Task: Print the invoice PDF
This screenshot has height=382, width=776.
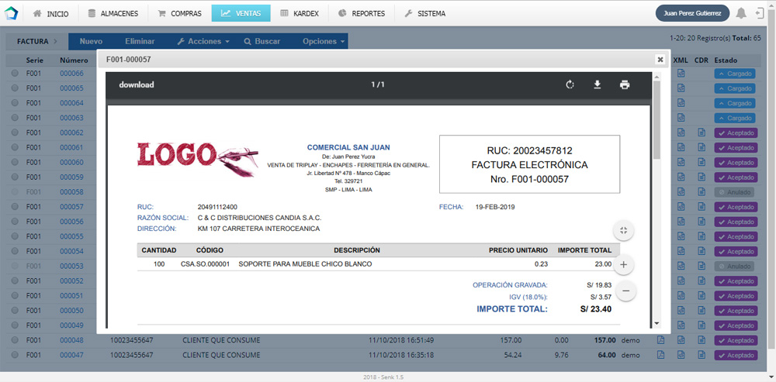Action: point(625,84)
